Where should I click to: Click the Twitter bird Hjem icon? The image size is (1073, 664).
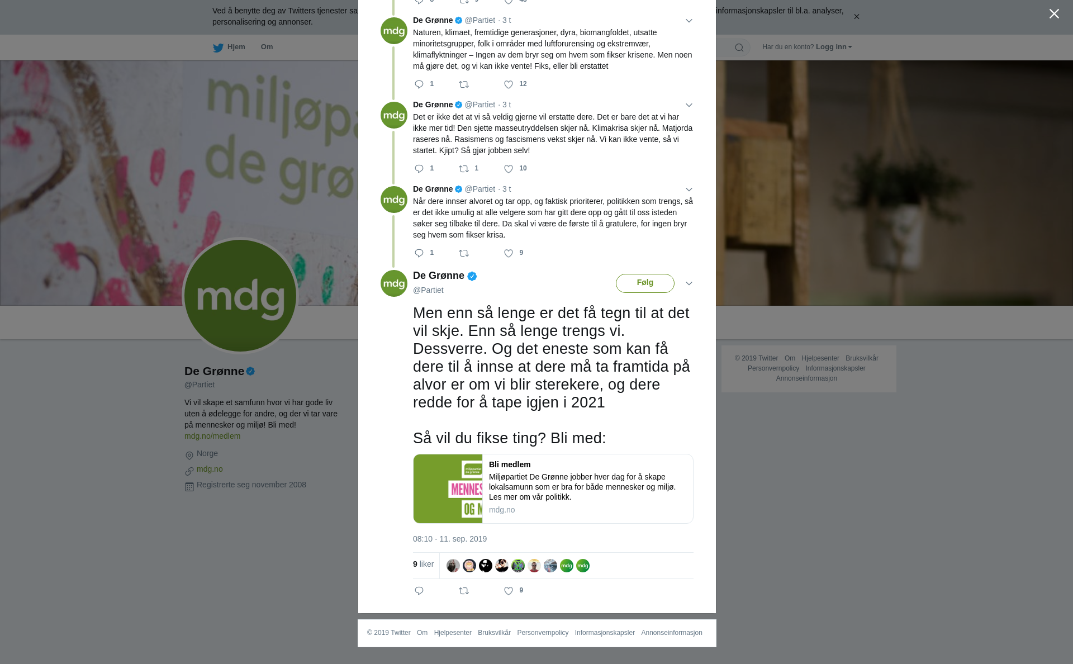click(218, 48)
